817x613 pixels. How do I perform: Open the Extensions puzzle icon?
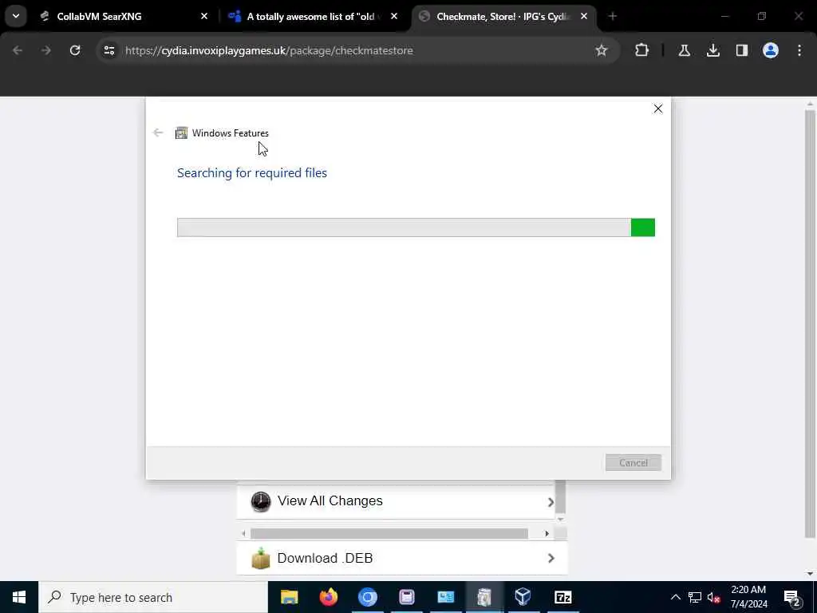[x=642, y=50]
